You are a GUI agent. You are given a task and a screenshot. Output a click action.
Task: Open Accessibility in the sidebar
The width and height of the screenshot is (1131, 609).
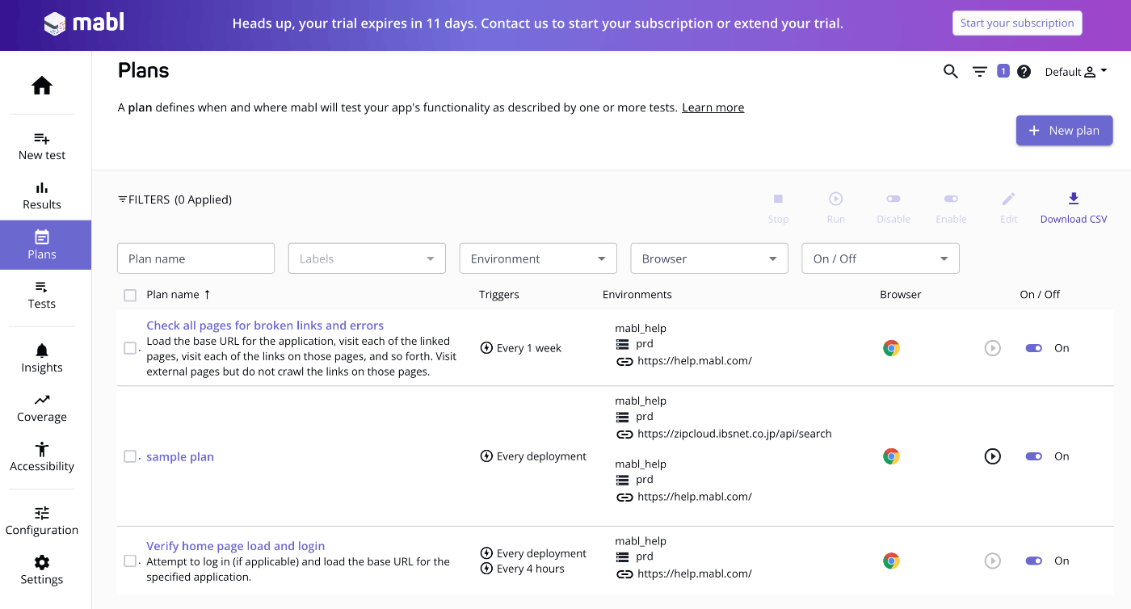point(42,457)
